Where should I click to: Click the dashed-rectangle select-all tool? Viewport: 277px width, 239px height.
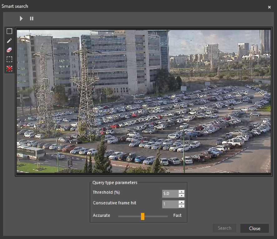[9, 59]
